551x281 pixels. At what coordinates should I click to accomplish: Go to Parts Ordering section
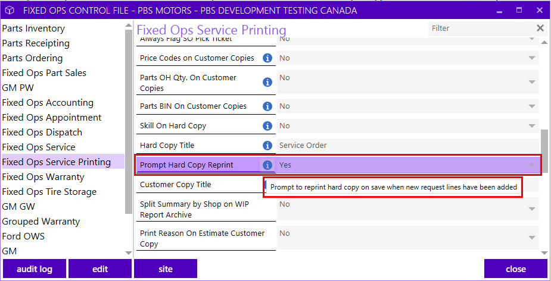32,58
